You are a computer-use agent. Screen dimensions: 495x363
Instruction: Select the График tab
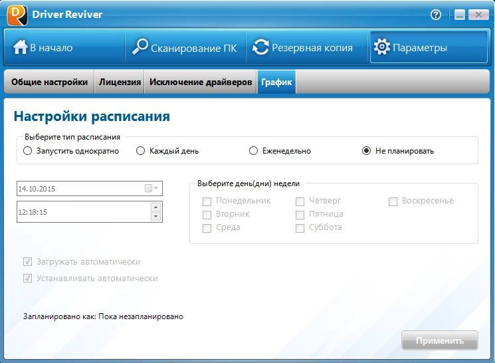tap(276, 82)
